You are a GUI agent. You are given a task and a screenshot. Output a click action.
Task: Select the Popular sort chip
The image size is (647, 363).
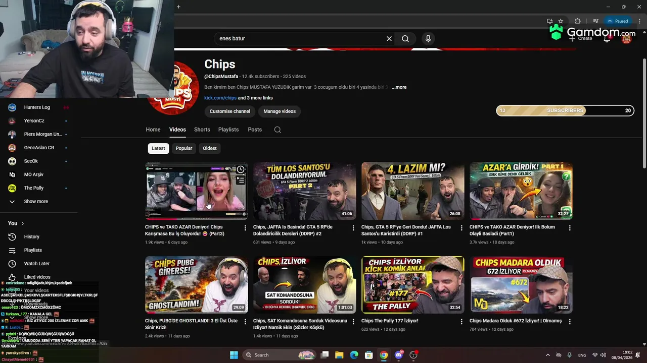[184, 148]
